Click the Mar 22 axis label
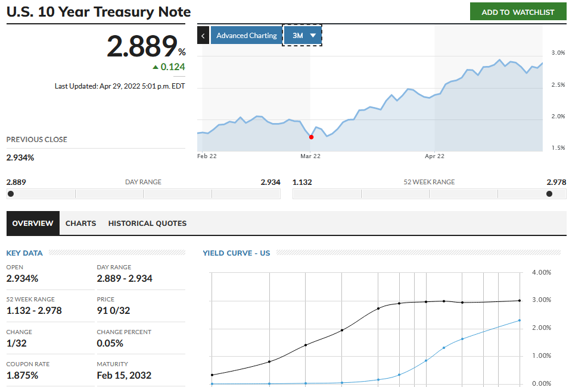 tap(310, 156)
